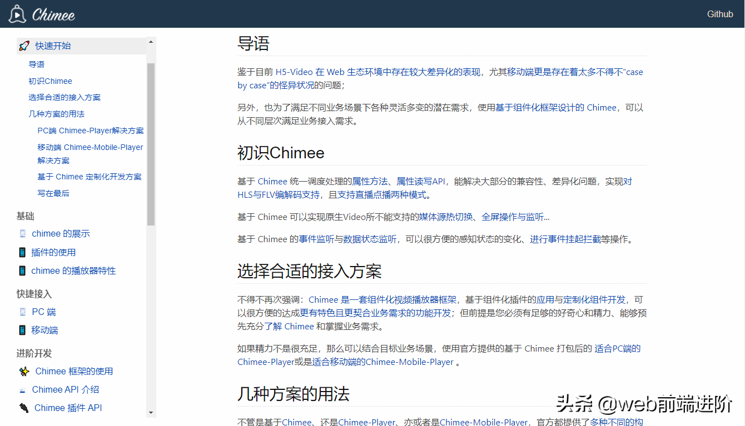
Task: Click the 适合移动端的Chimee-Mobile-Player link text
Action: 384,362
